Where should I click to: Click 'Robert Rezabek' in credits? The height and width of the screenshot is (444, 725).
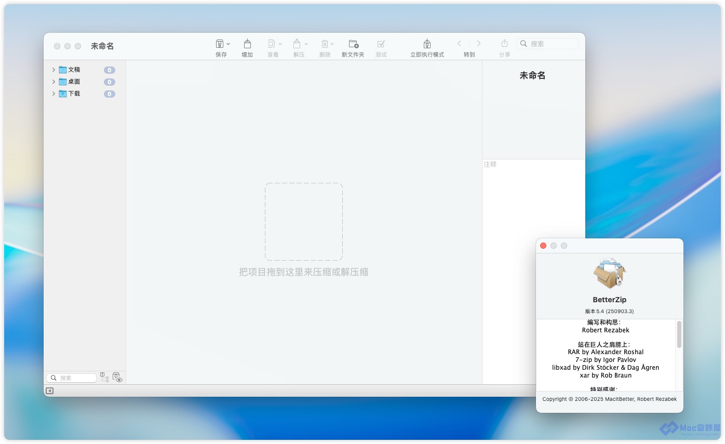coord(606,330)
